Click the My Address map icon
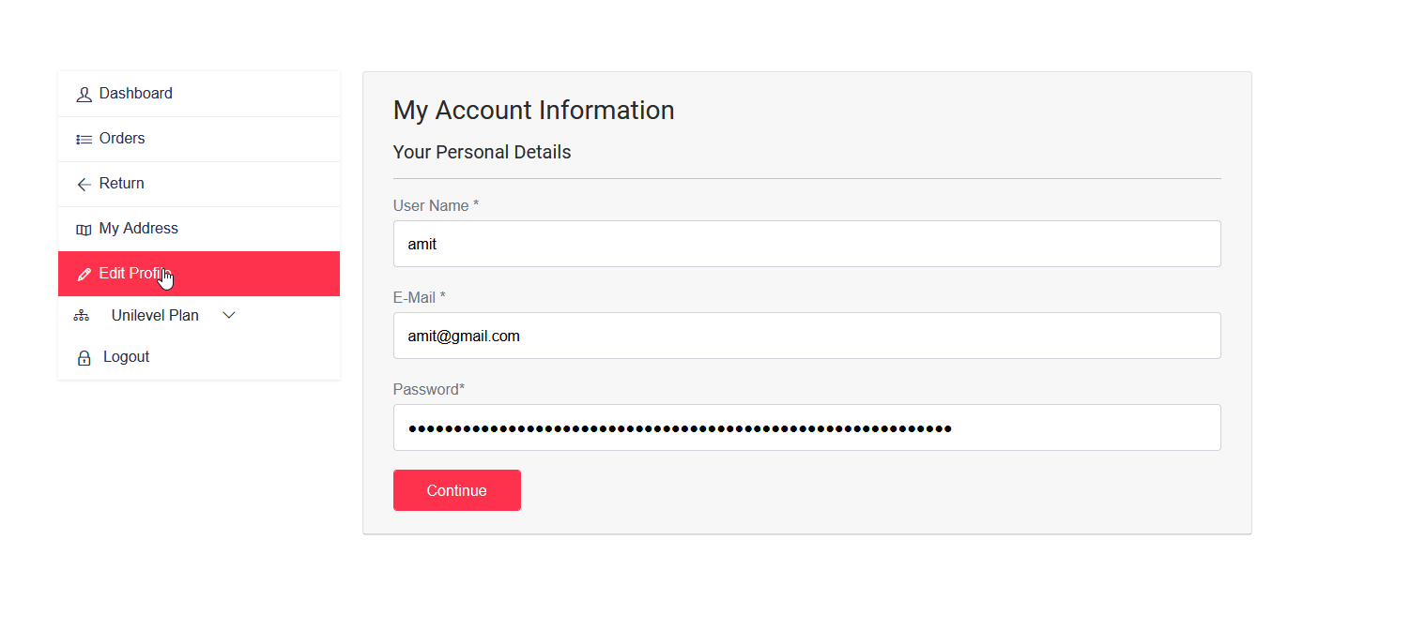The width and height of the screenshot is (1411, 629). tap(84, 228)
